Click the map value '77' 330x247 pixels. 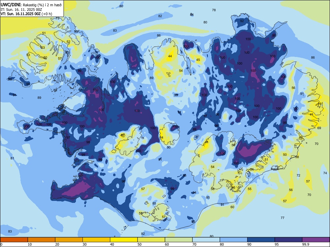coord(282,218)
